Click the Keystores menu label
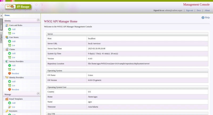This screenshot has width=213, height=115. pos(13,111)
